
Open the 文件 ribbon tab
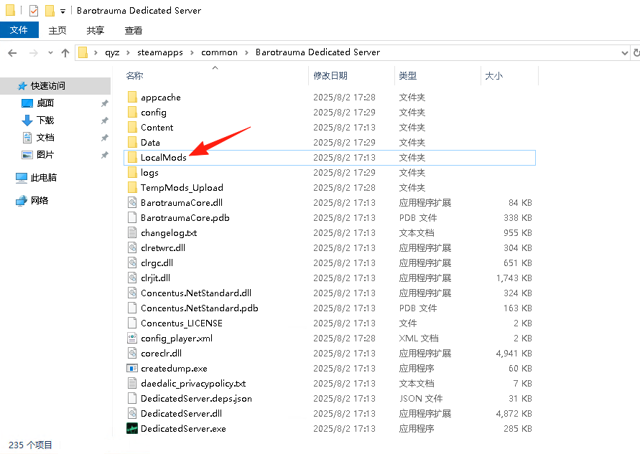point(19,30)
